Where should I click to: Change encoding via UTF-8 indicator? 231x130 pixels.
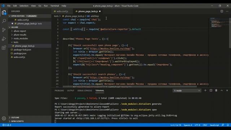tap(197, 125)
